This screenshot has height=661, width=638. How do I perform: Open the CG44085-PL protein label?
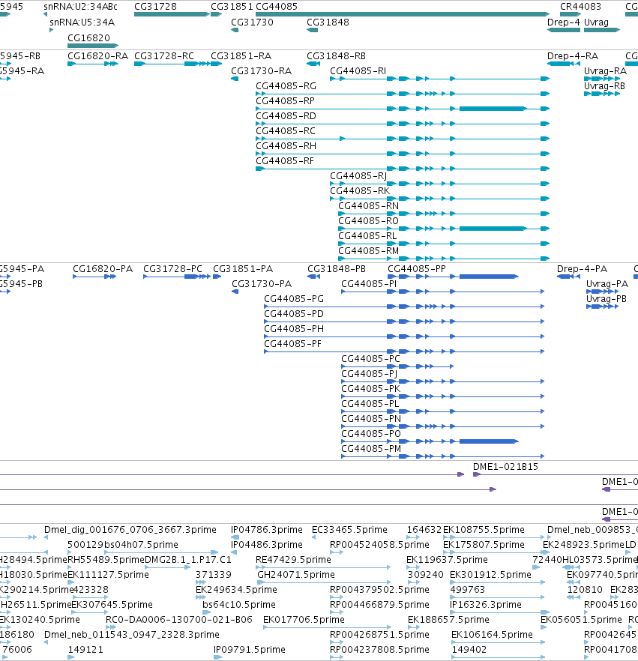(370, 403)
